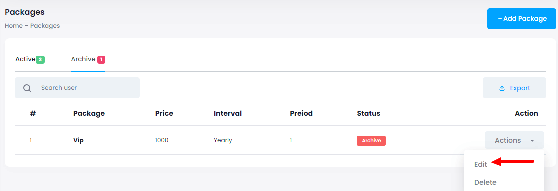
Task: Click the export upload icon
Action: coord(502,88)
